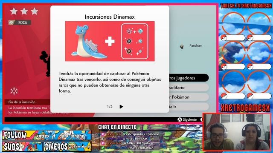273x153 pixels.
Task: Click the ROCA type badge
Action: (20, 23)
